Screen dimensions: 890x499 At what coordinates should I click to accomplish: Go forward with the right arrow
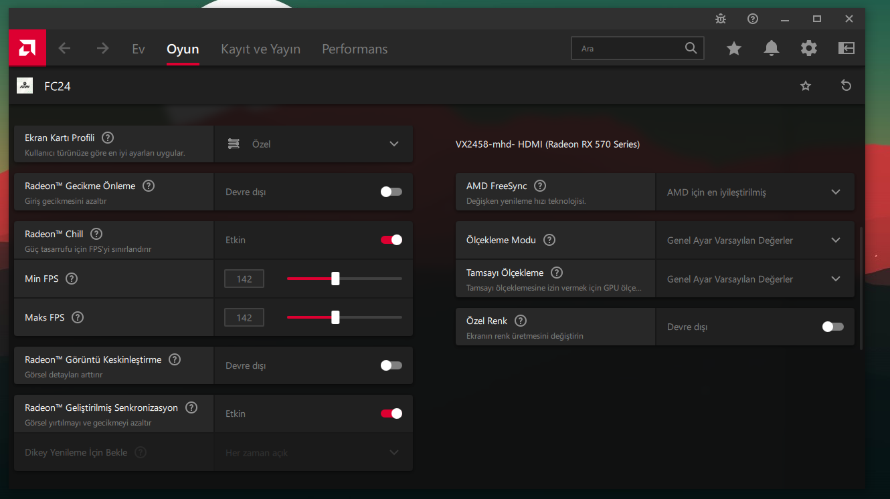click(x=102, y=48)
